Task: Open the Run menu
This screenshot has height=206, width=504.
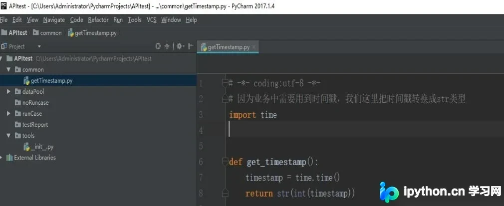Action: (x=118, y=20)
